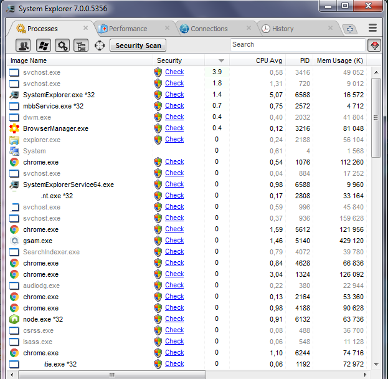Click the horizontal scrollbar thumb

click(x=112, y=374)
